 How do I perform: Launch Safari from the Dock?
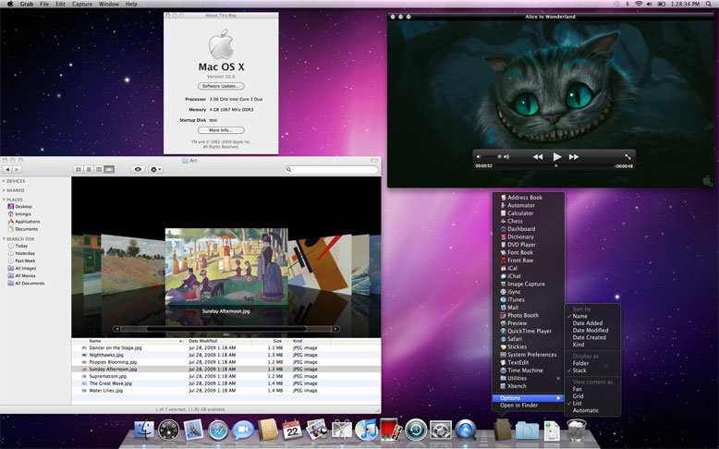click(218, 431)
